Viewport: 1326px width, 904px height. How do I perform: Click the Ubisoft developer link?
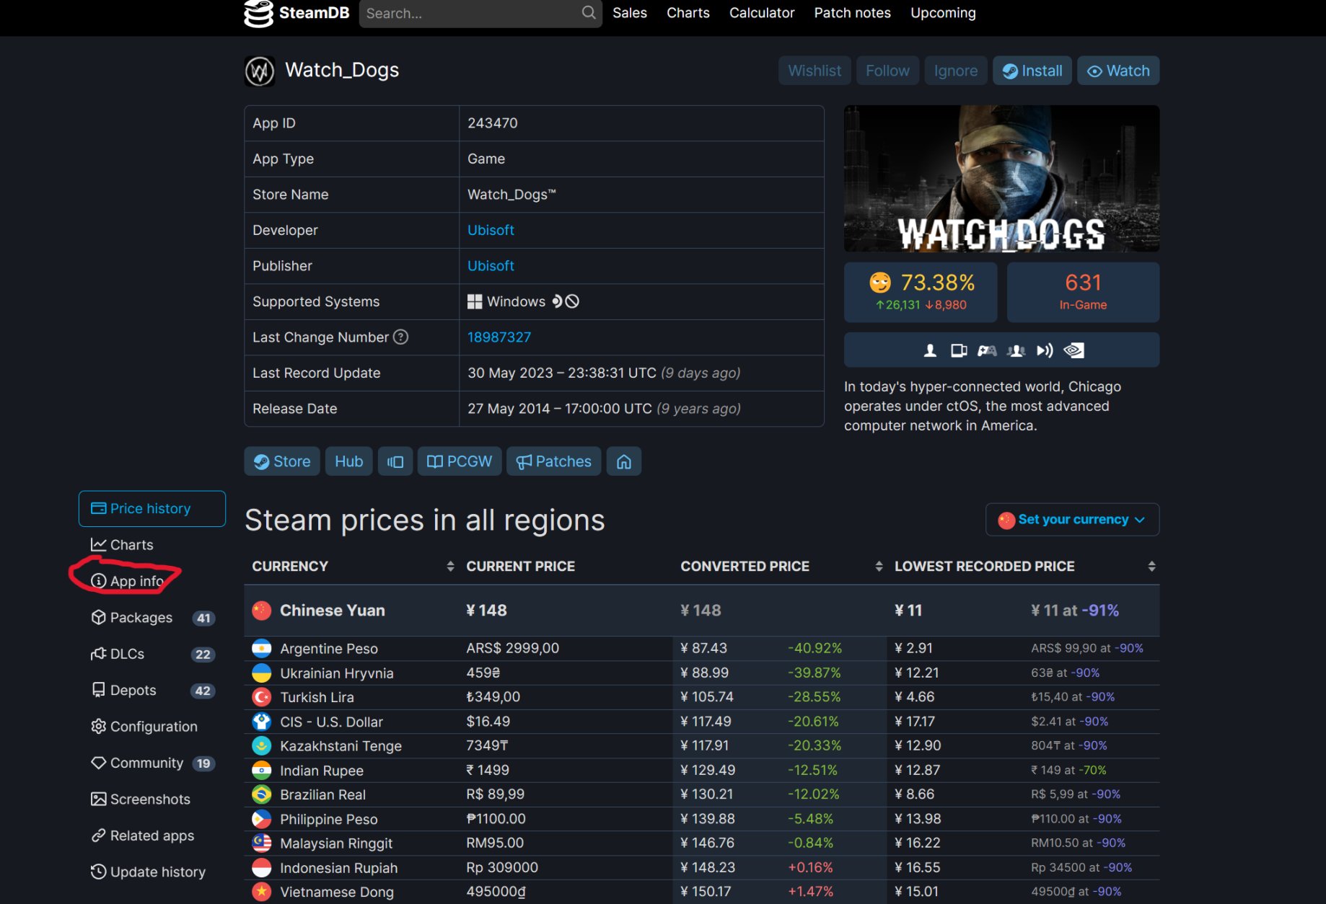(x=491, y=230)
